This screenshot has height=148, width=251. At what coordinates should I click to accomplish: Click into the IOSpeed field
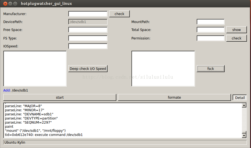[x=88, y=46]
